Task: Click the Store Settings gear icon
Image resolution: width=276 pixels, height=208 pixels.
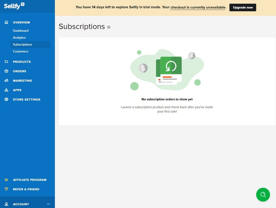Action: coord(6,100)
